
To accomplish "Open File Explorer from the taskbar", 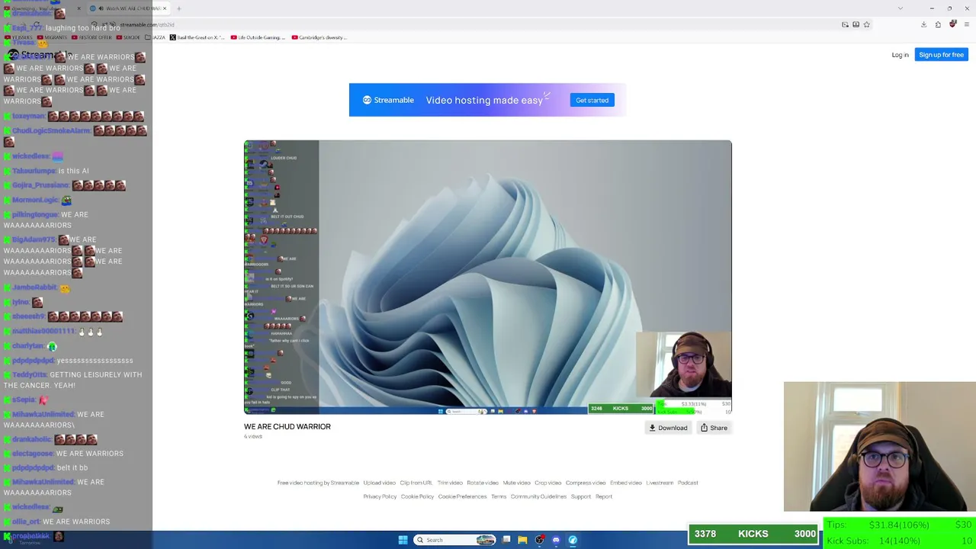I will pos(522,540).
